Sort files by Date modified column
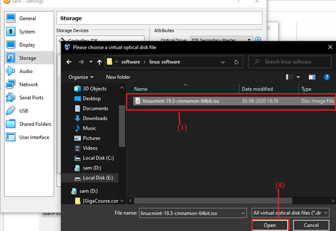The image size is (336, 231). pyautogui.click(x=257, y=89)
